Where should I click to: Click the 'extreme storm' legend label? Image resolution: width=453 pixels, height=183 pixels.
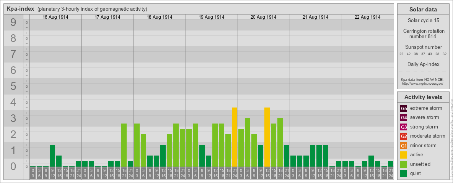pyautogui.click(x=426, y=108)
